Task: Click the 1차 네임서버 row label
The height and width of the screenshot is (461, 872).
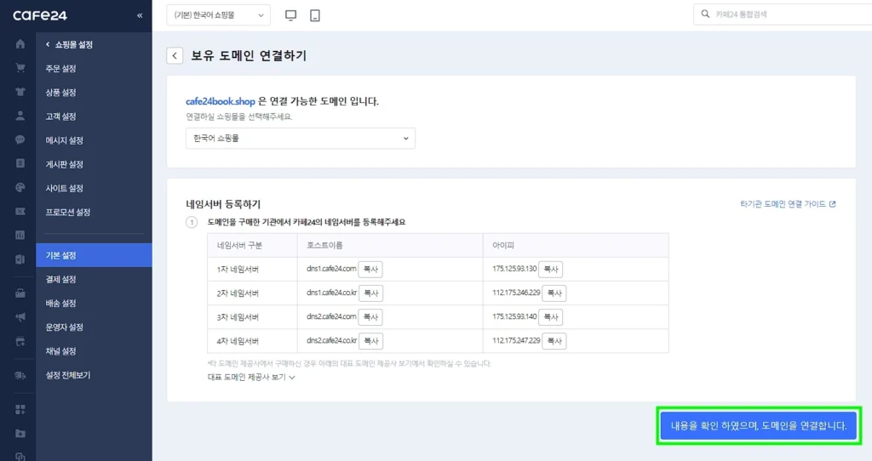Action: click(x=238, y=270)
